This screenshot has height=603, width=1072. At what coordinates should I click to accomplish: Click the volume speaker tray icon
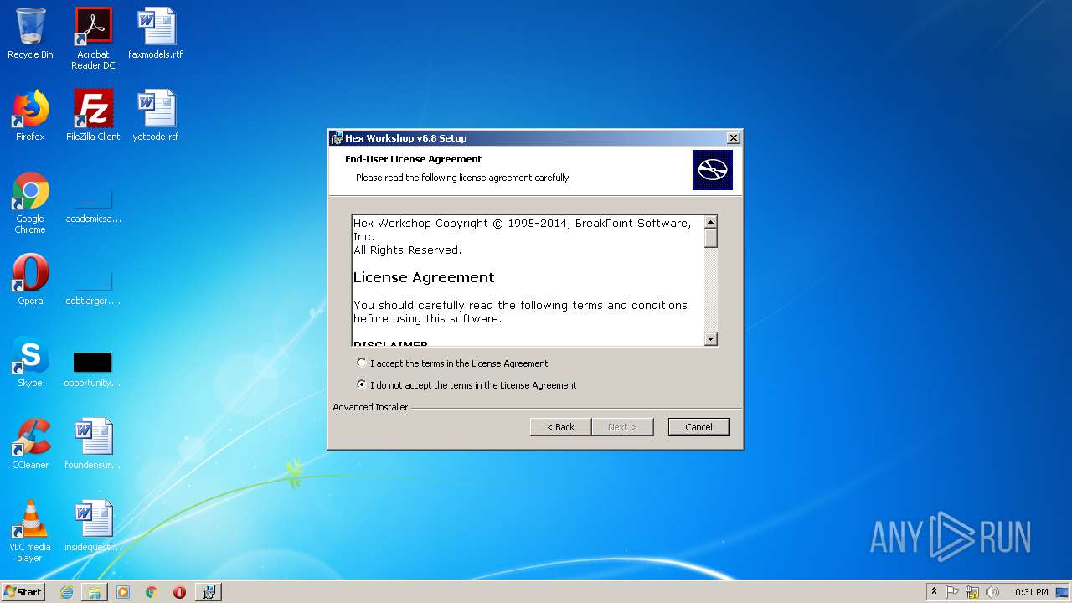(x=992, y=592)
